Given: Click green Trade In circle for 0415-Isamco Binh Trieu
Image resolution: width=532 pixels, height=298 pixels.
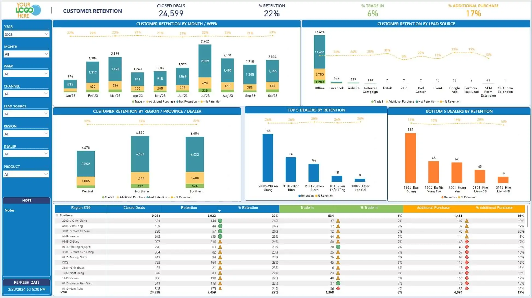Looking at the screenshot, I should [338, 283].
